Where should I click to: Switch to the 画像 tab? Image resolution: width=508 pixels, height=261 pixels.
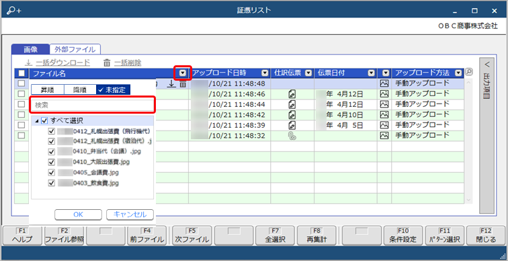pyautogui.click(x=30, y=49)
